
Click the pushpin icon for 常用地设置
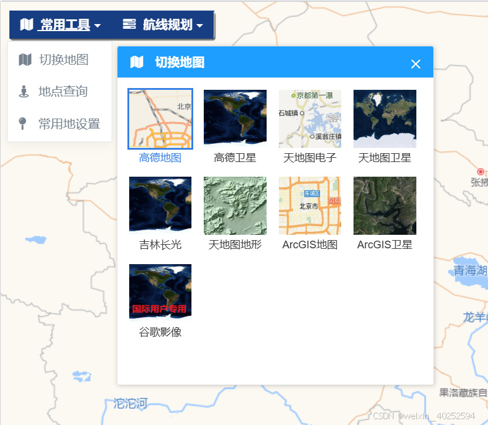pyautogui.click(x=22, y=123)
